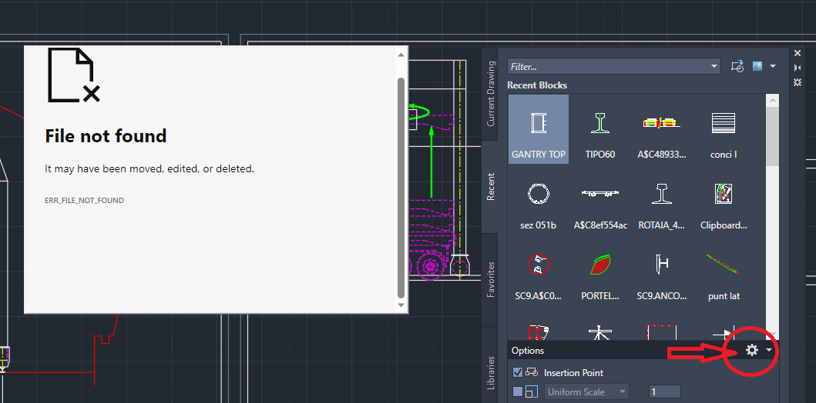Expand the arrow next to the Options gear

(769, 350)
